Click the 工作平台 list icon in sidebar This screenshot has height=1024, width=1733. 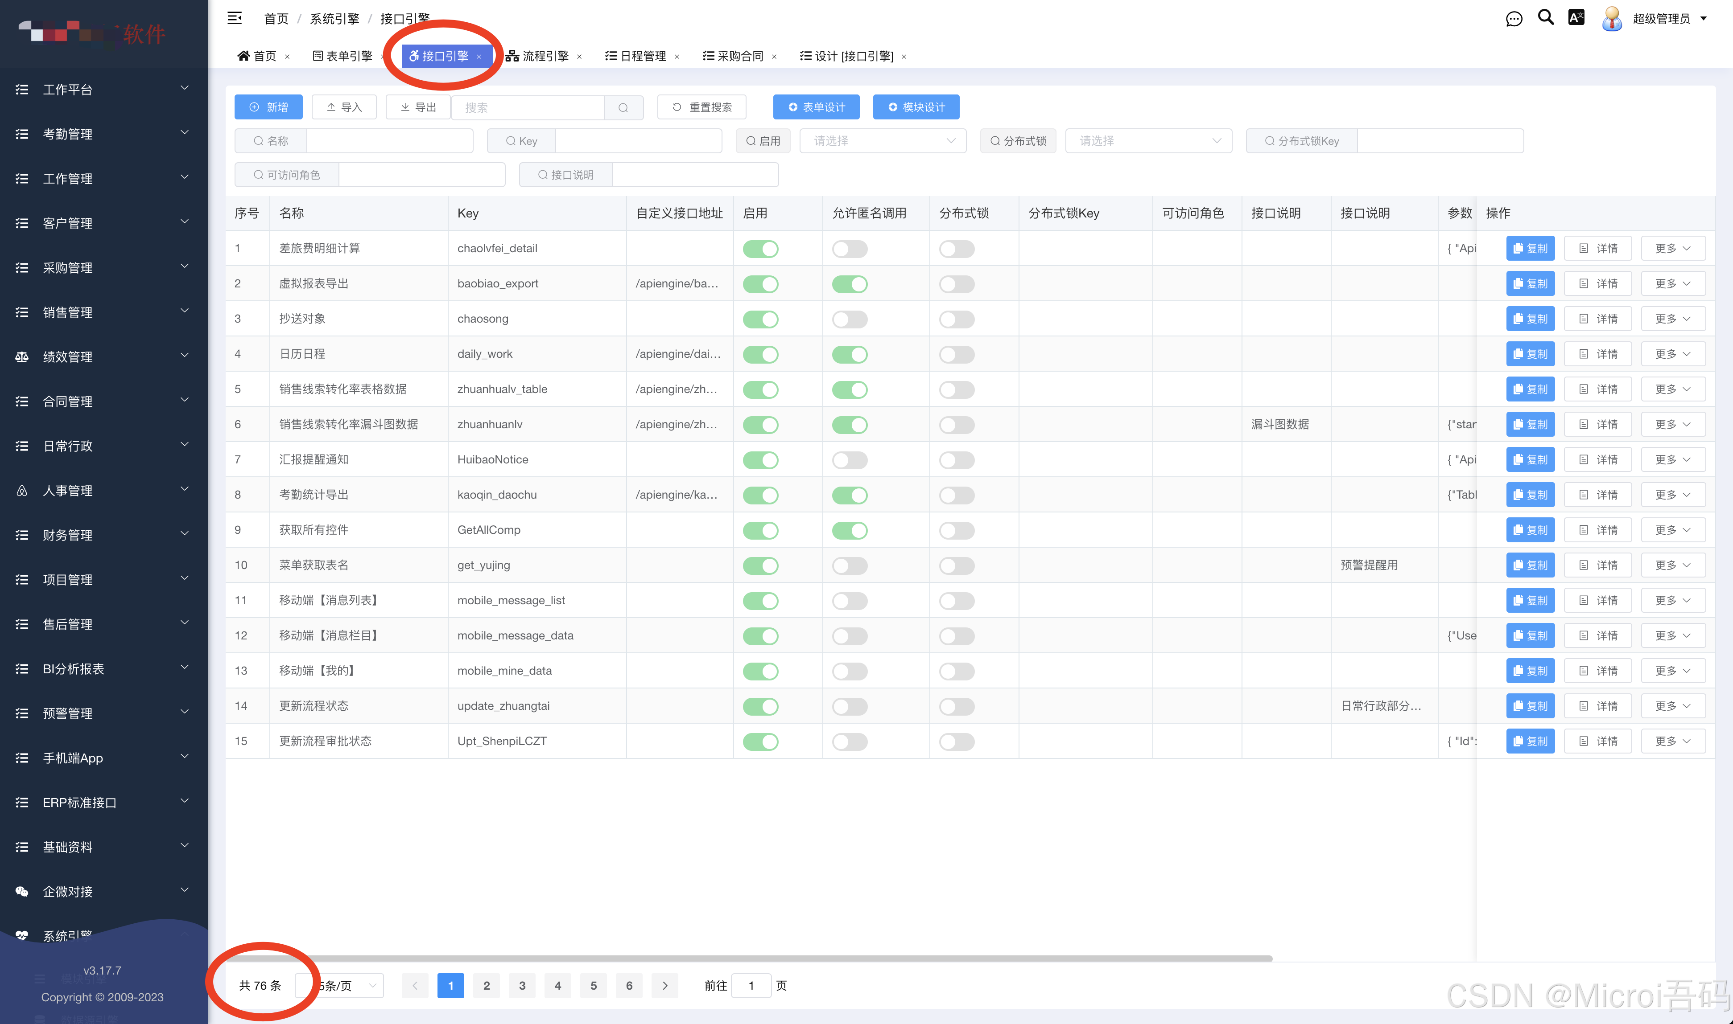pos(22,90)
